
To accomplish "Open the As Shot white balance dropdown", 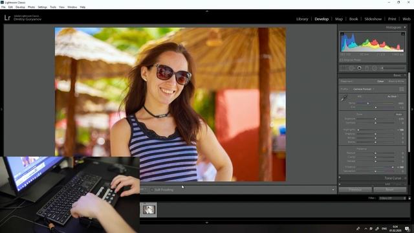I will tap(393, 96).
